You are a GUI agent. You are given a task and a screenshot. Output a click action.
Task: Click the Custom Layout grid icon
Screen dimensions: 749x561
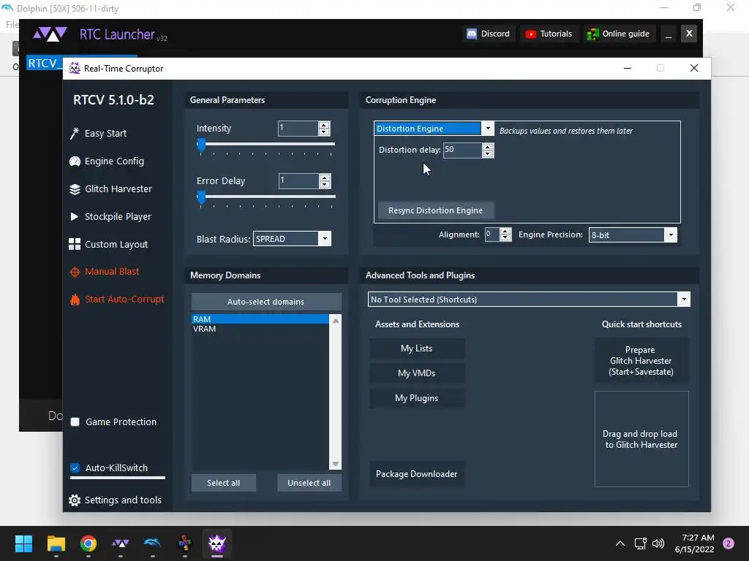[75, 244]
